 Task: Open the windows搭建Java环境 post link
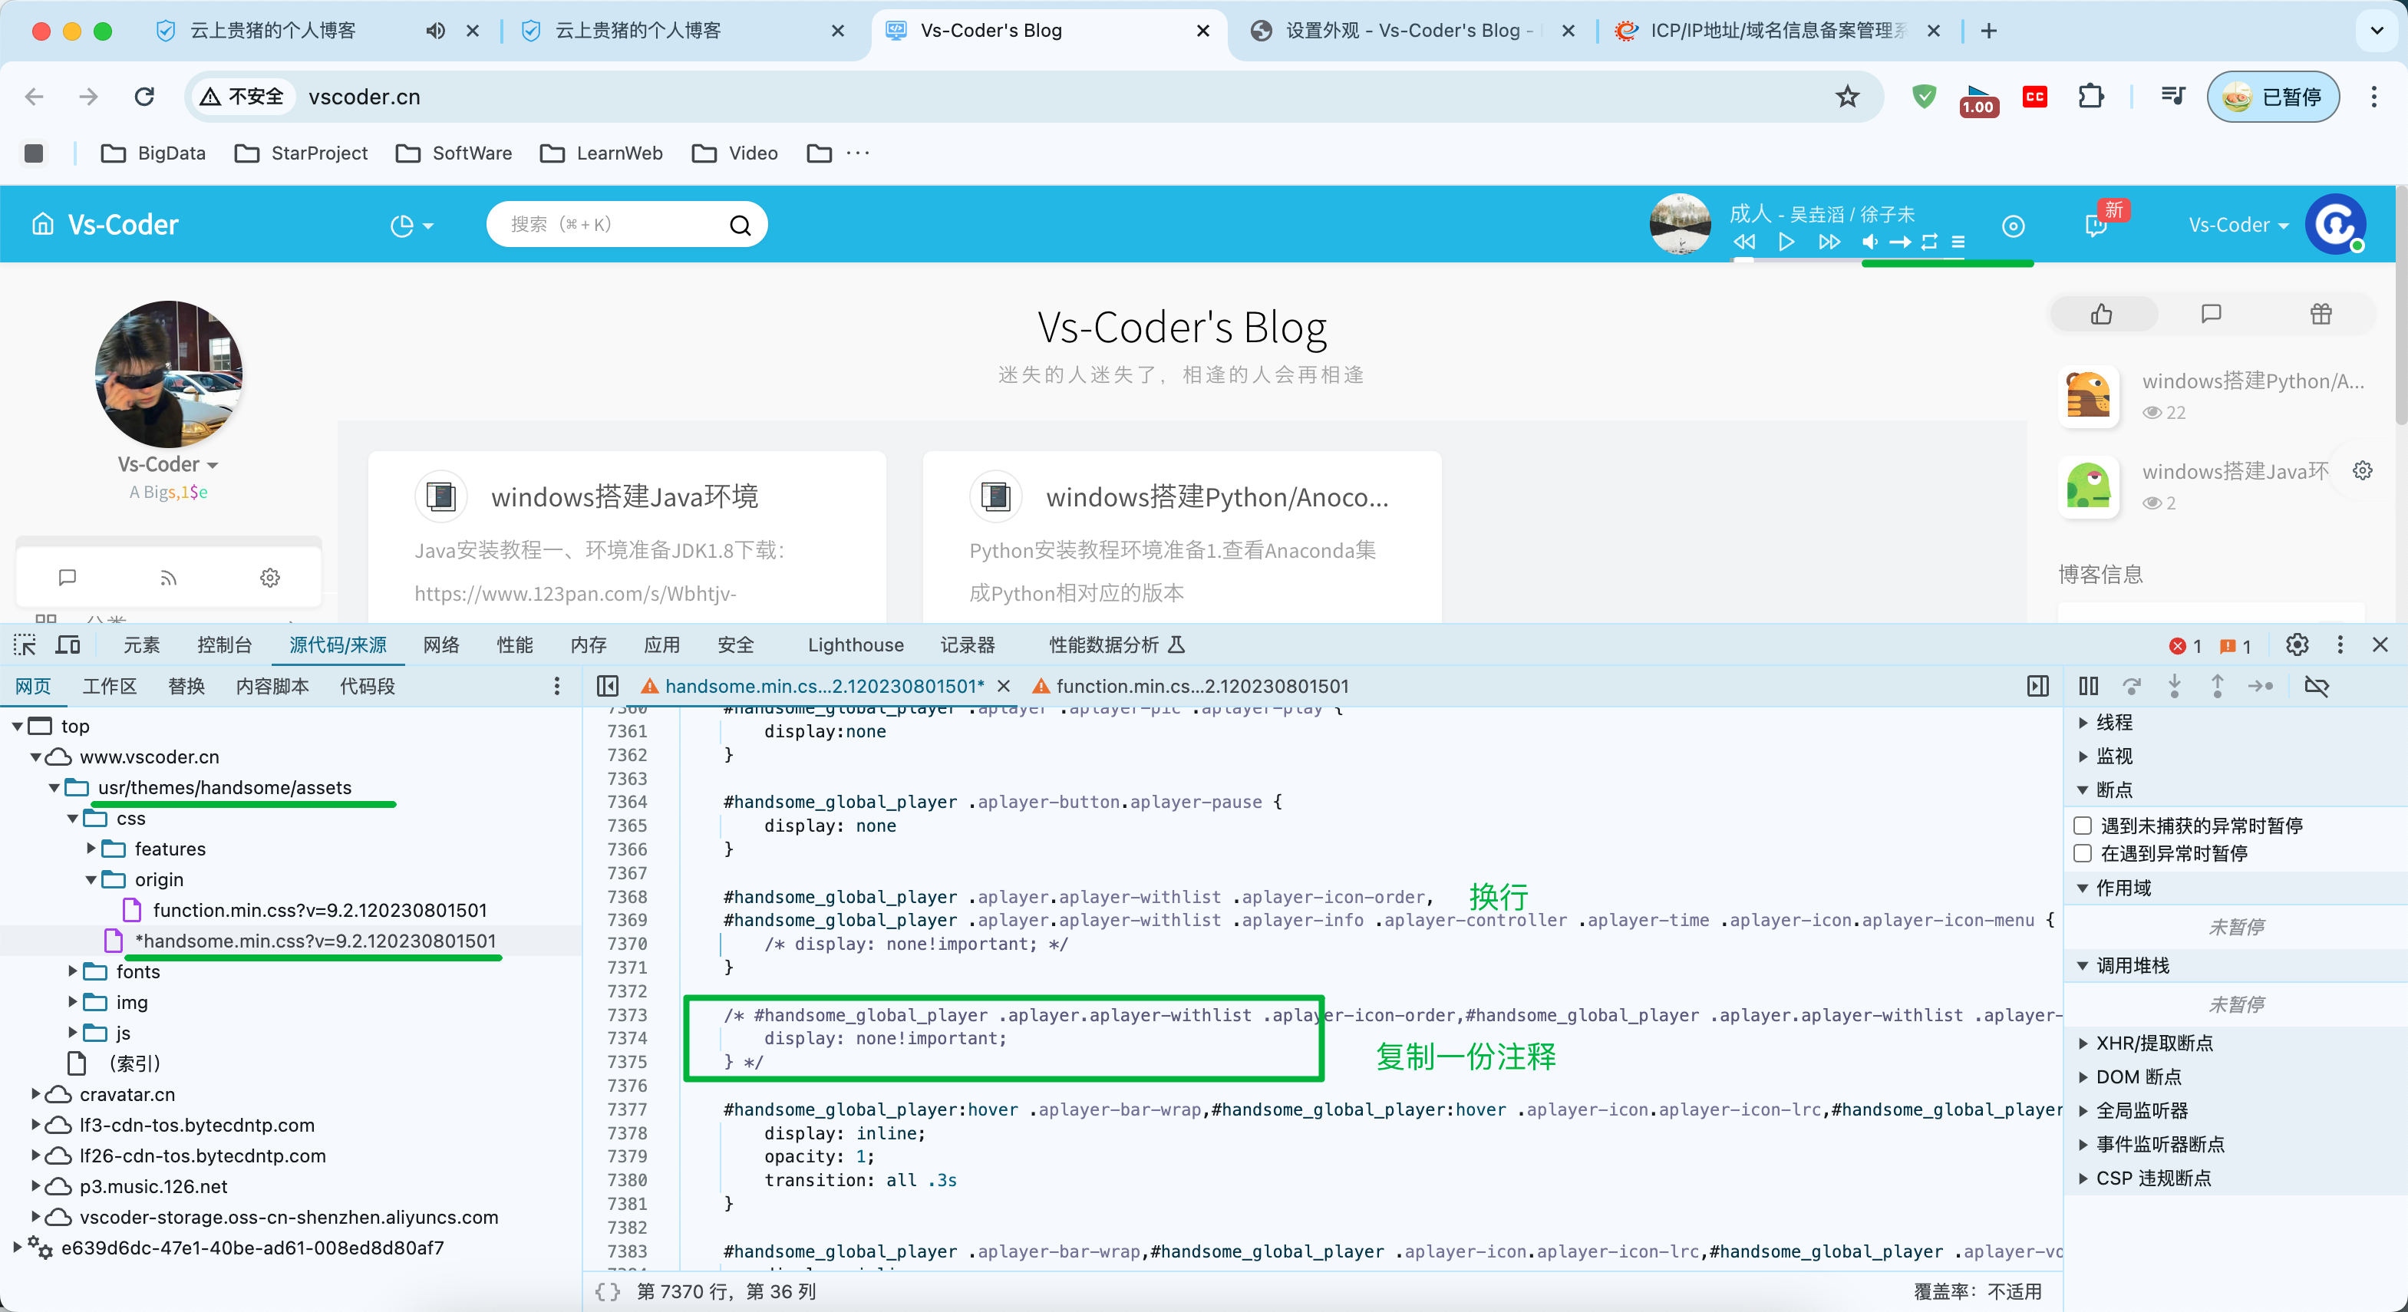tap(625, 496)
